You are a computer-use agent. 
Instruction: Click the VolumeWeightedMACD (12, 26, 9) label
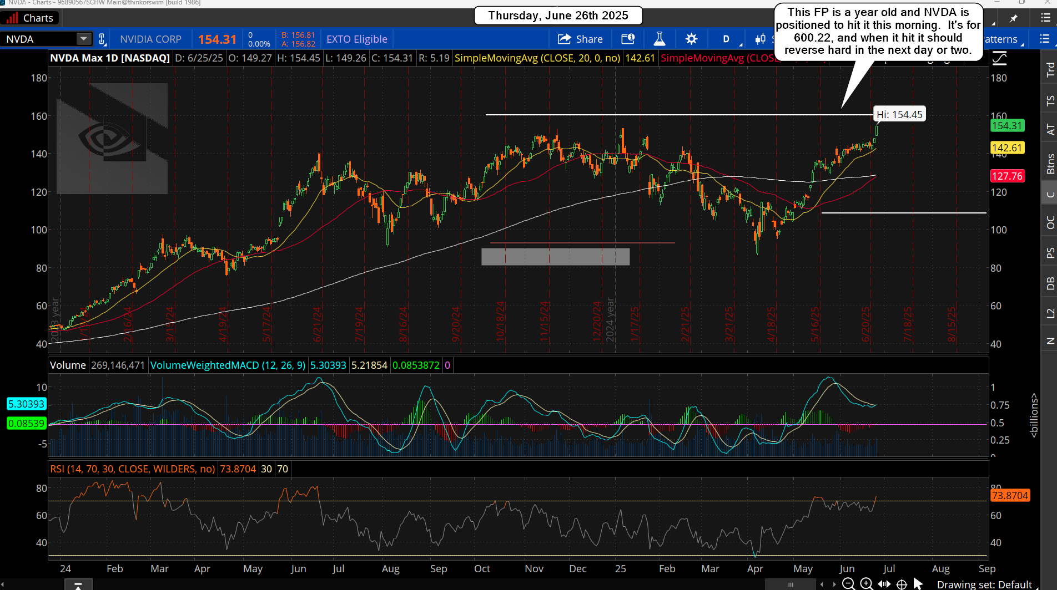[x=228, y=365]
